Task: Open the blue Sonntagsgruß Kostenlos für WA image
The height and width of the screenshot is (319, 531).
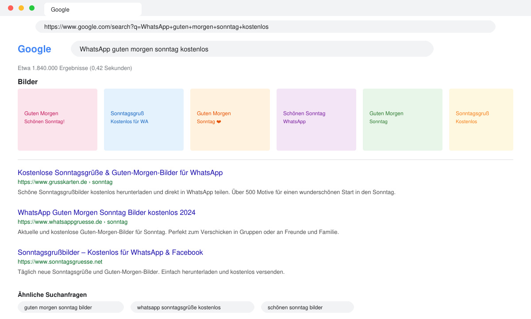Action: coord(144,120)
